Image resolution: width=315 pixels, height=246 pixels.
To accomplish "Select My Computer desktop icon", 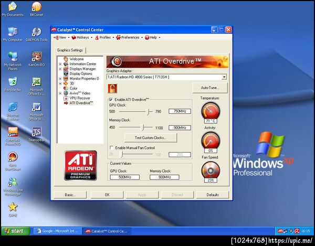I will (x=13, y=34).
